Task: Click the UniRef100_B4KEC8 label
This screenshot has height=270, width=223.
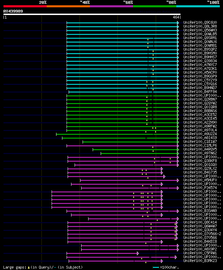Action: tap(200, 242)
